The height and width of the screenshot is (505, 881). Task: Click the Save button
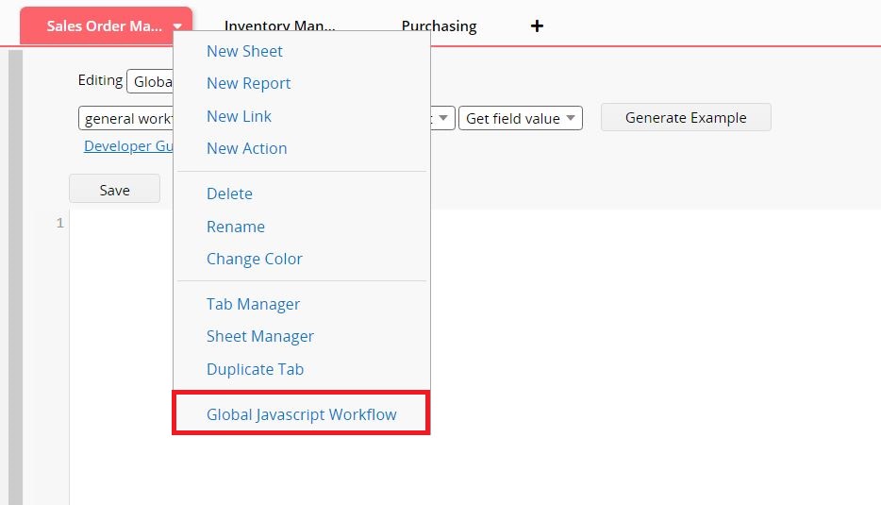[x=114, y=190]
